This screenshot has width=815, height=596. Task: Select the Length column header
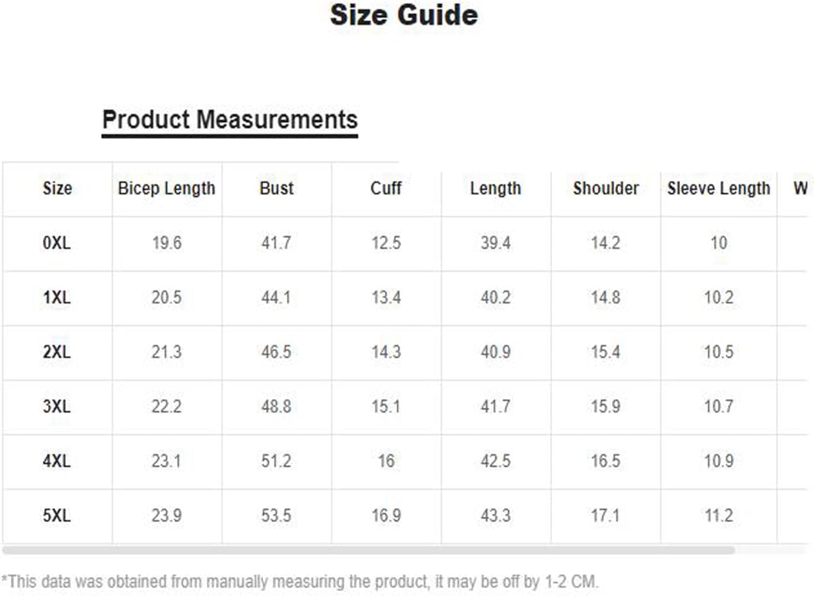click(x=496, y=188)
